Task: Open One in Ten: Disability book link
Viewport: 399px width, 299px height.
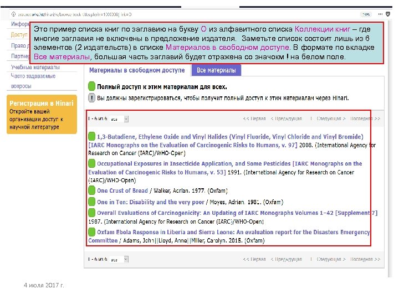Action: pyautogui.click(x=151, y=202)
